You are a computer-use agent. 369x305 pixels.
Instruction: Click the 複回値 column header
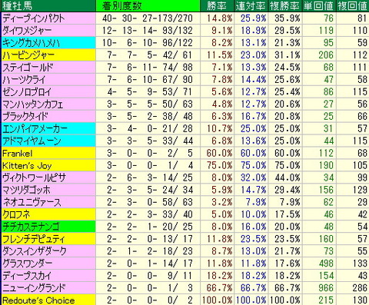[x=352, y=6]
